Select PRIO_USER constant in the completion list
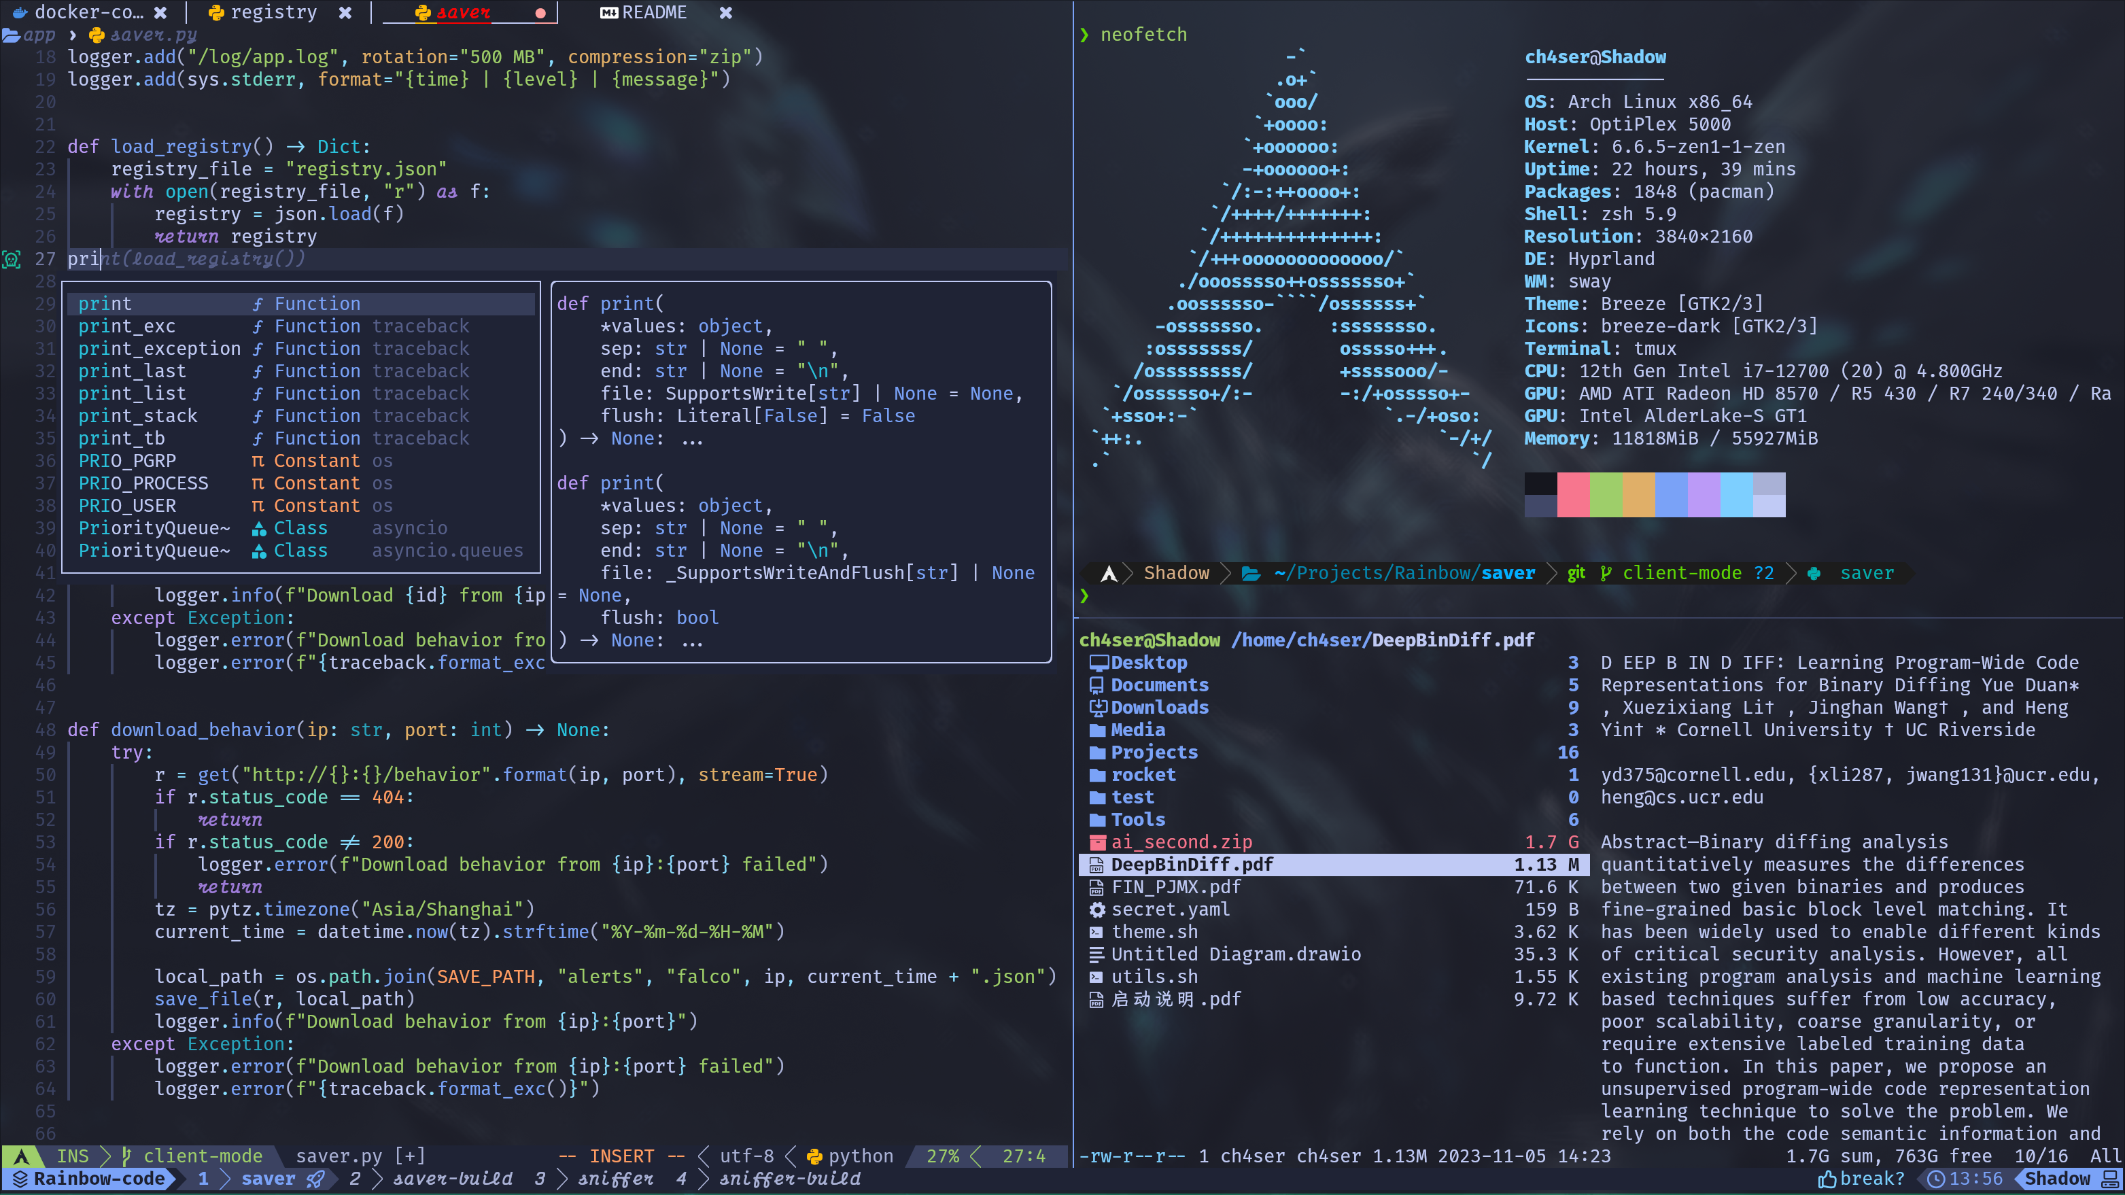This screenshot has width=2125, height=1195. [x=127, y=506]
